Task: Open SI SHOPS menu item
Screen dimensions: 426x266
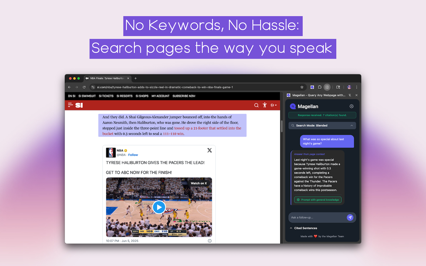Action: point(142,96)
